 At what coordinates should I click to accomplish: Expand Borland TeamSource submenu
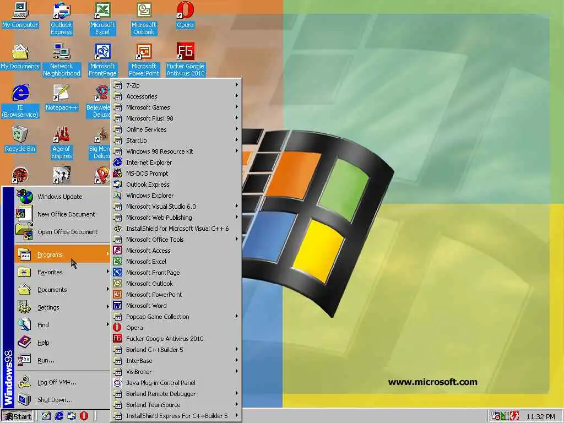[x=176, y=405]
